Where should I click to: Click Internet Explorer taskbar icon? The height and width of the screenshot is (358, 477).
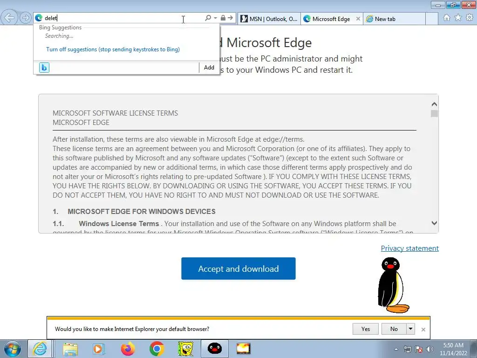tap(40, 349)
